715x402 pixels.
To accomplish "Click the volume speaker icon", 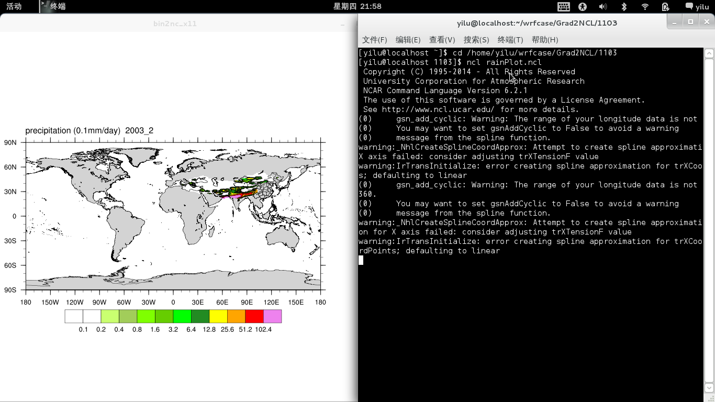I will (603, 6).
